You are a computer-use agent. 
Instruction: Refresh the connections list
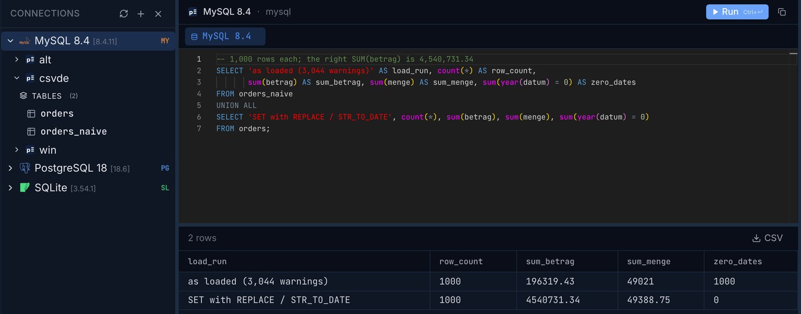(124, 13)
